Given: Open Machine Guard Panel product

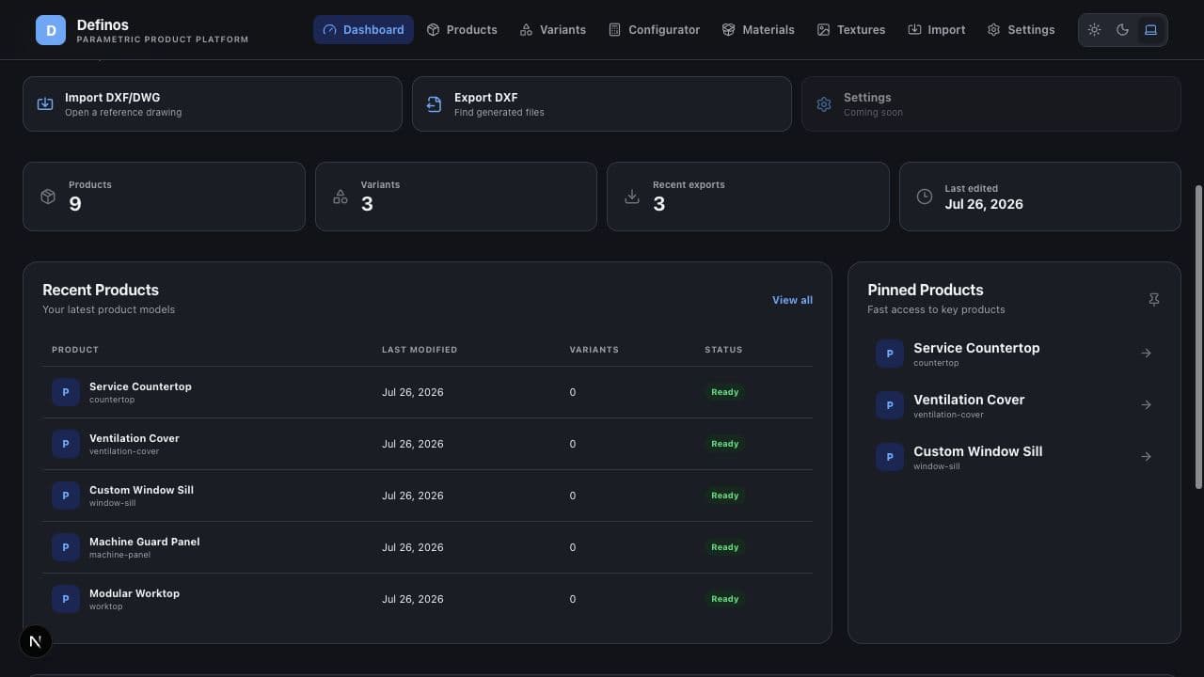Looking at the screenshot, I should click(x=145, y=542).
